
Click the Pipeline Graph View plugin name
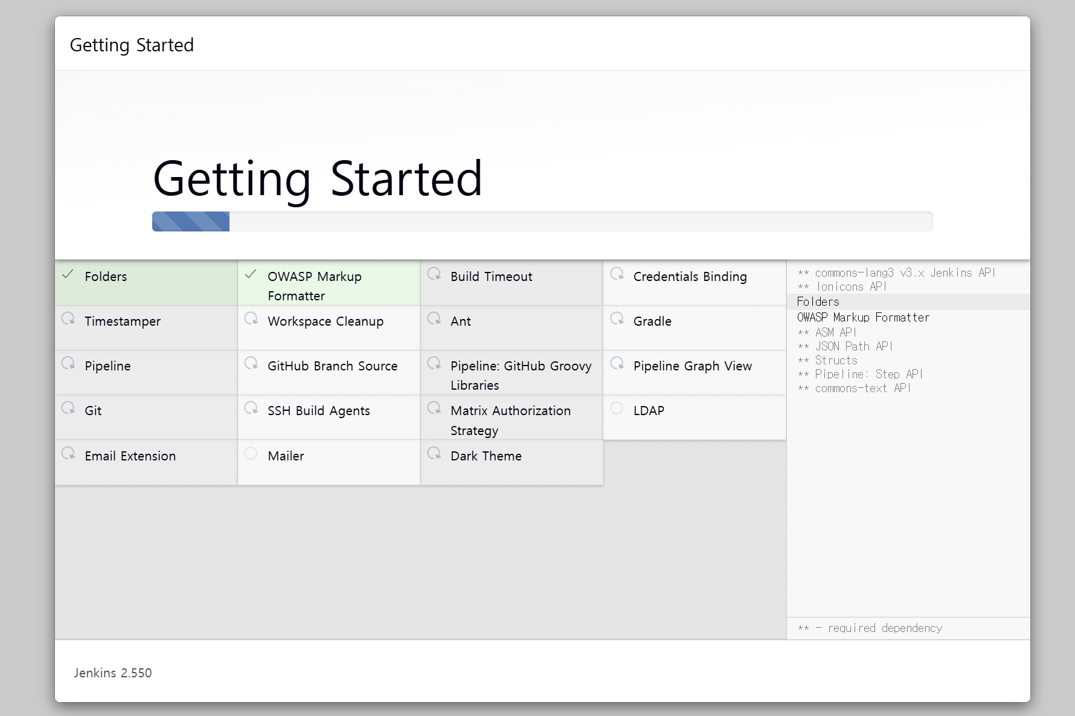pyautogui.click(x=693, y=366)
